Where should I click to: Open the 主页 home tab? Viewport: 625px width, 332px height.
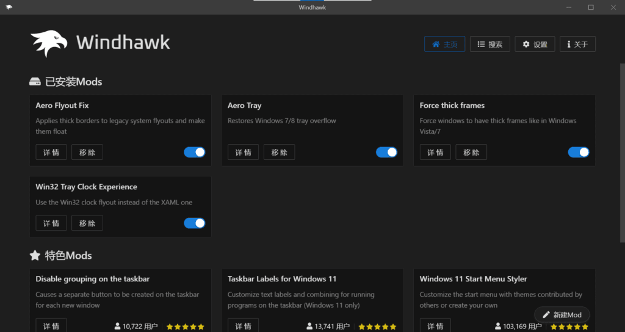[x=444, y=44]
